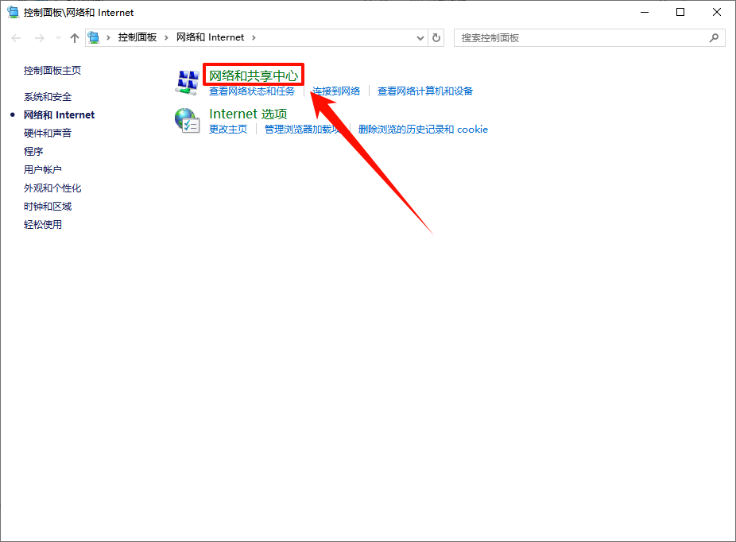This screenshot has width=736, height=542.
Task: Select 用户帐户 in the sidebar
Action: coord(43,170)
